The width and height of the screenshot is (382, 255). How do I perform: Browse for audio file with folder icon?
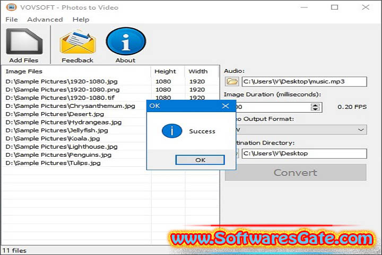click(232, 81)
